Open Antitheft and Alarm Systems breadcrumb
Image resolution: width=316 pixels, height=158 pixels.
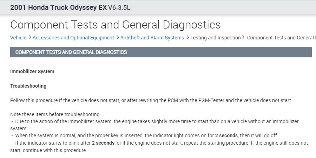click(152, 38)
